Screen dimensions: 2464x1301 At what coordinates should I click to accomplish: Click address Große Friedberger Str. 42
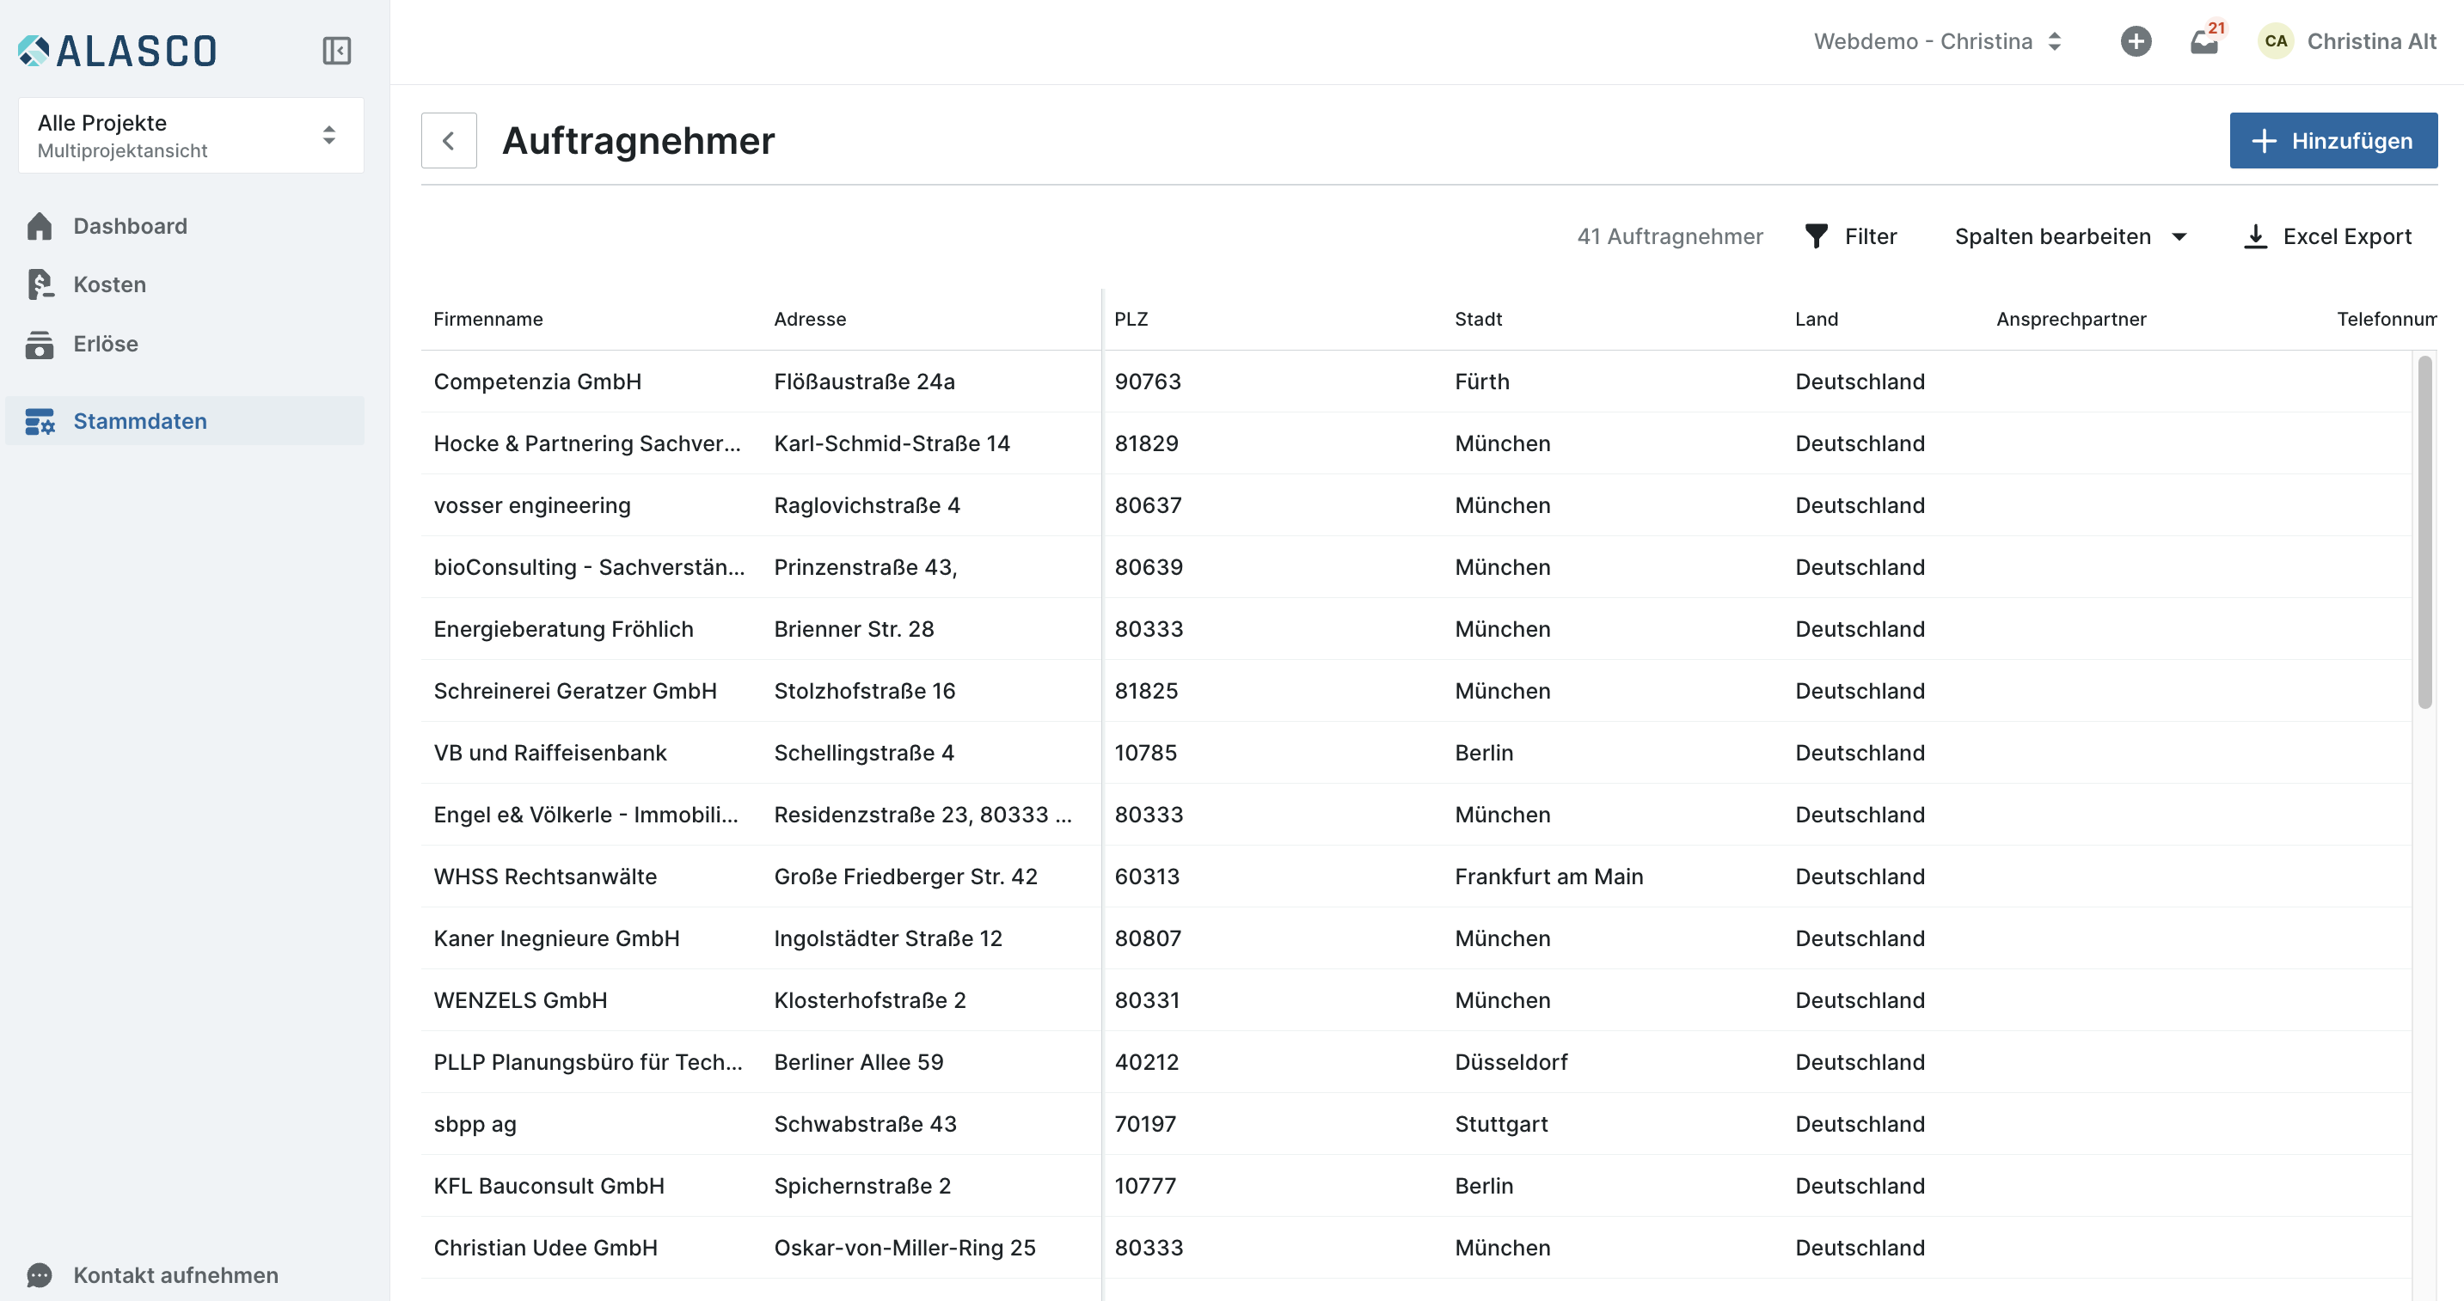[904, 876]
